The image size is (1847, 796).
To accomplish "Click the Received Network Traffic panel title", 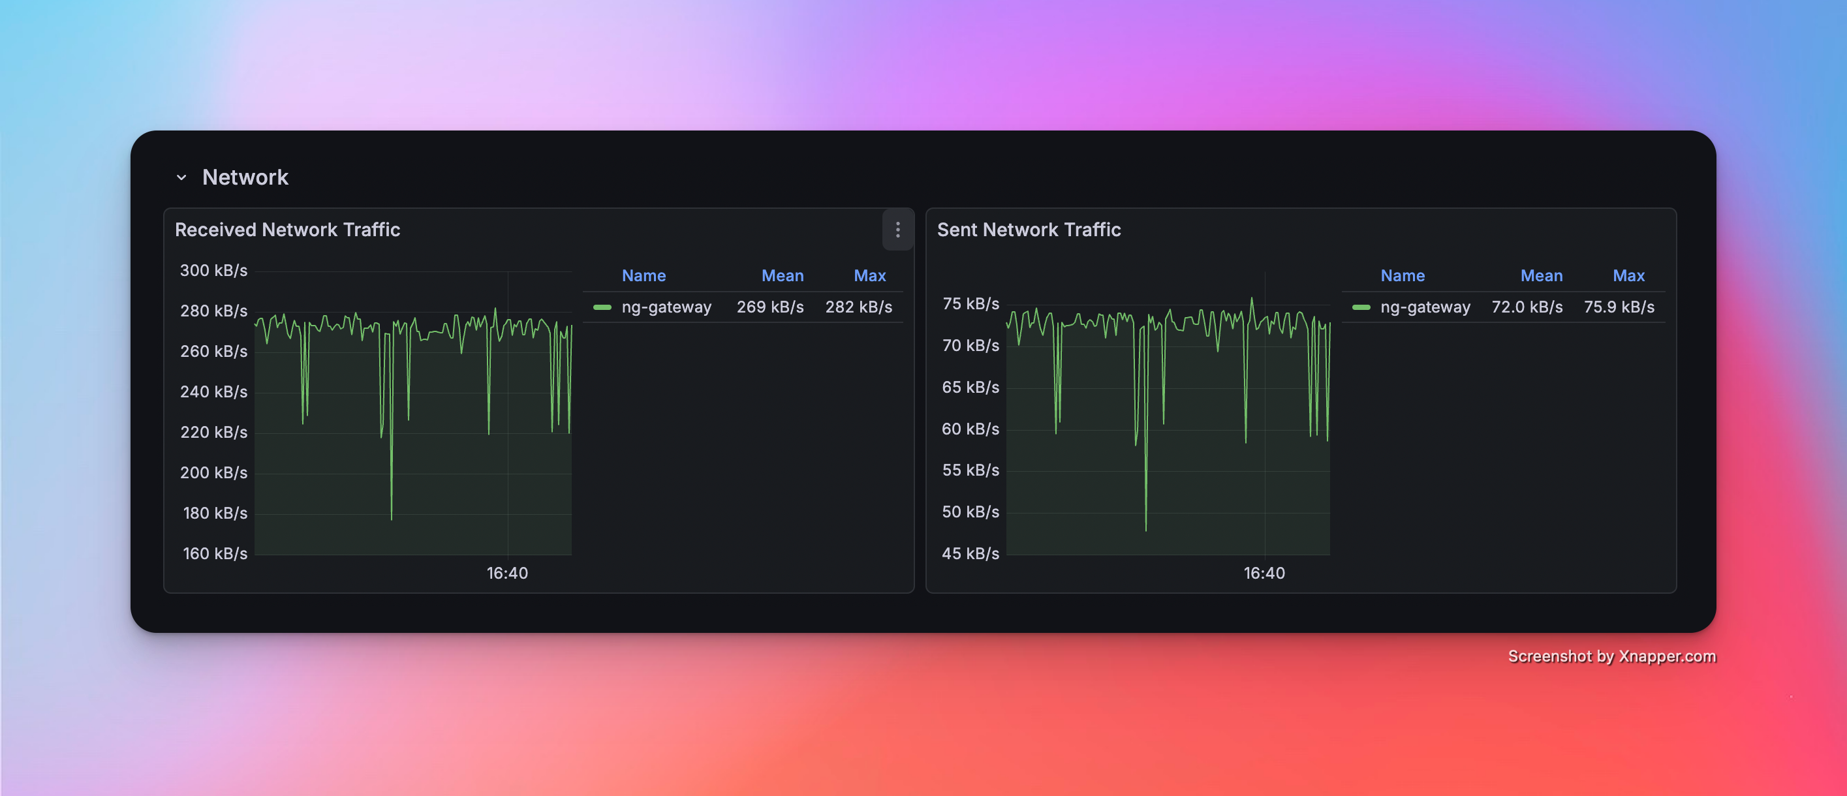I will point(287,229).
